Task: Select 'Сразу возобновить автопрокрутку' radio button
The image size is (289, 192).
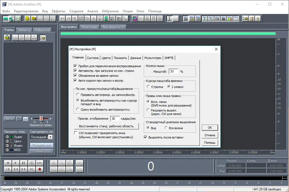Action: click(78, 109)
